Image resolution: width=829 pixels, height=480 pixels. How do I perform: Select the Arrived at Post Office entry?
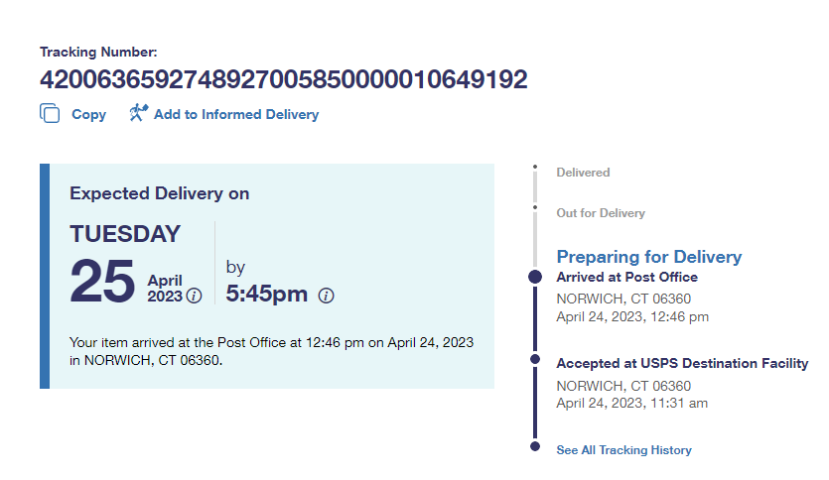(x=626, y=278)
